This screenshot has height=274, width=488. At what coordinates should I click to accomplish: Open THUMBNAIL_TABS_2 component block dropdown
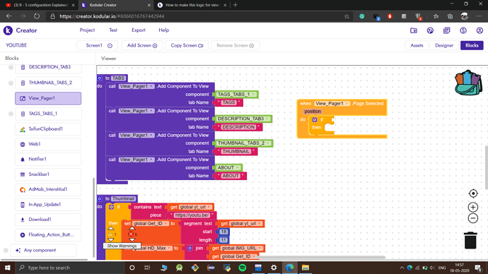click(x=268, y=143)
